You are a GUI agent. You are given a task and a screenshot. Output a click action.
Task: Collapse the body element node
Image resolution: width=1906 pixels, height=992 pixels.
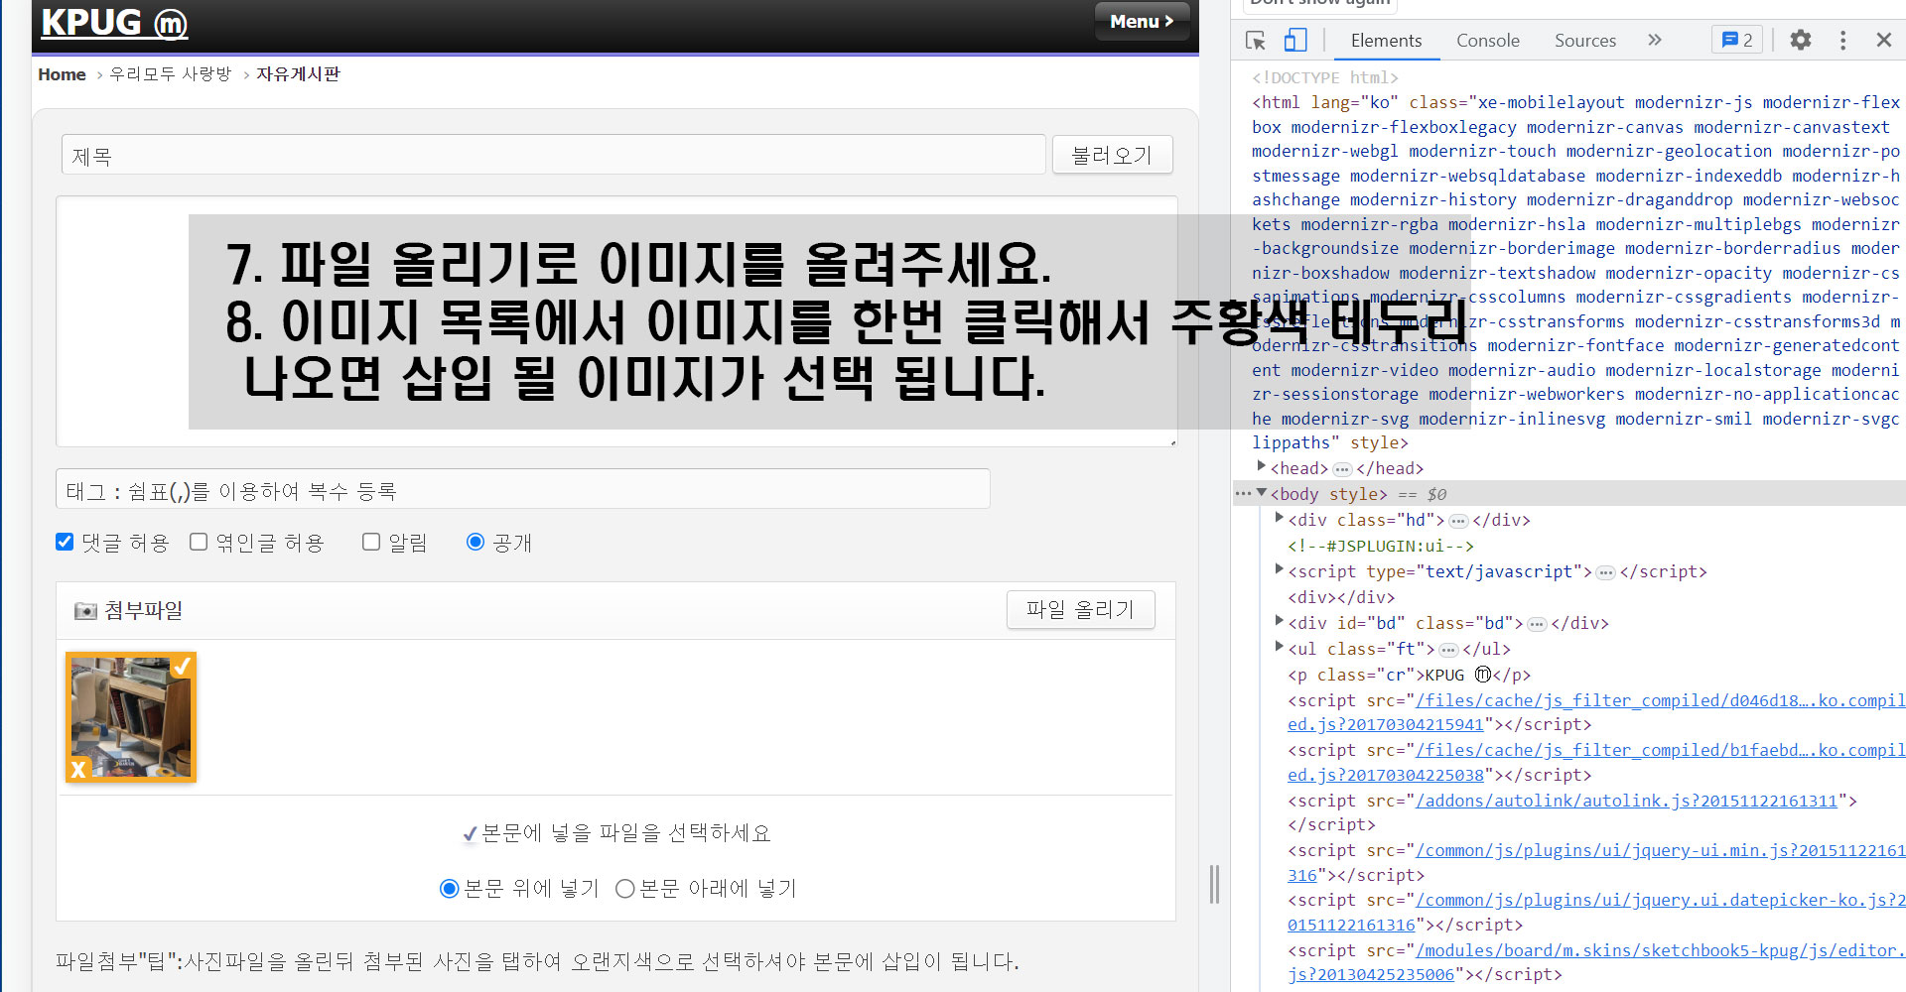pyautogui.click(x=1261, y=492)
